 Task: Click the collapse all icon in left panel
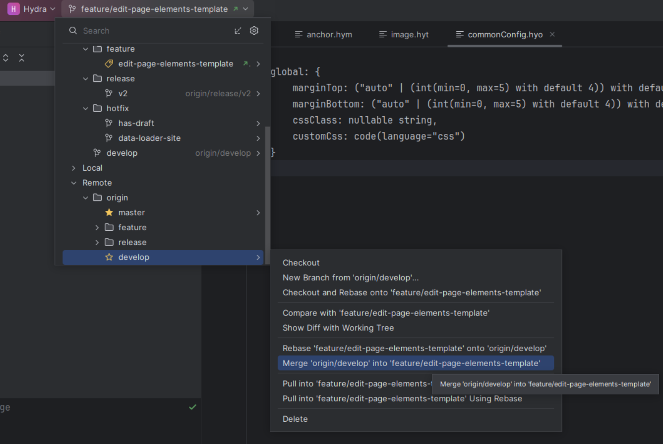click(x=22, y=58)
